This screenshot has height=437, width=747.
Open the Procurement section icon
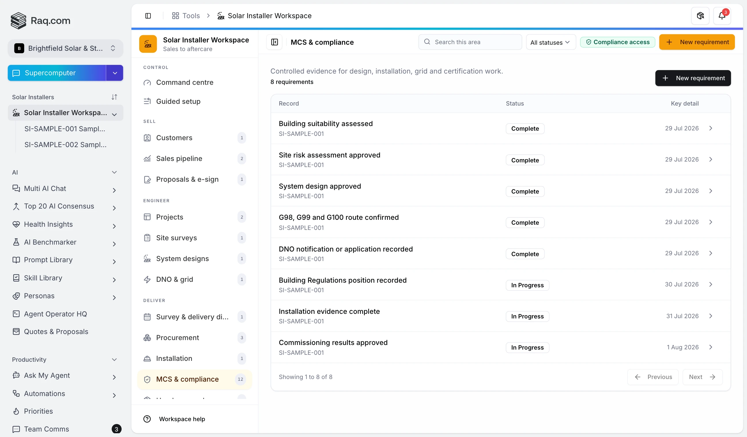pyautogui.click(x=147, y=337)
